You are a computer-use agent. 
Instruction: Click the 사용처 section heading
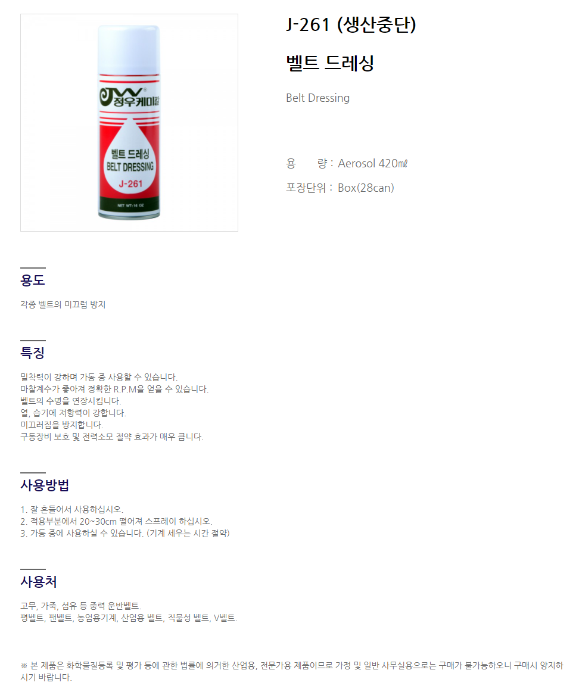pos(38,581)
